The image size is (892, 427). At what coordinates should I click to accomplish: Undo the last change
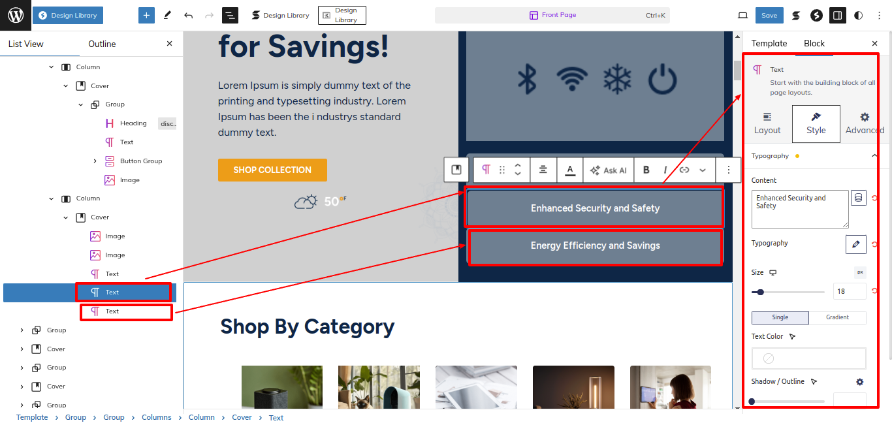tap(189, 15)
